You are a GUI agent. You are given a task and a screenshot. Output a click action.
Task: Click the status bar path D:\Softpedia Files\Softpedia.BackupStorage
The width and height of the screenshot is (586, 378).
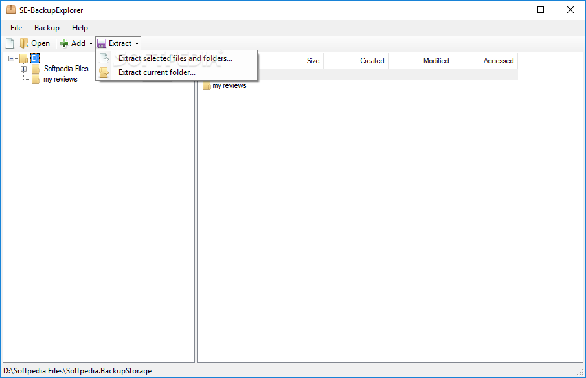(x=77, y=371)
